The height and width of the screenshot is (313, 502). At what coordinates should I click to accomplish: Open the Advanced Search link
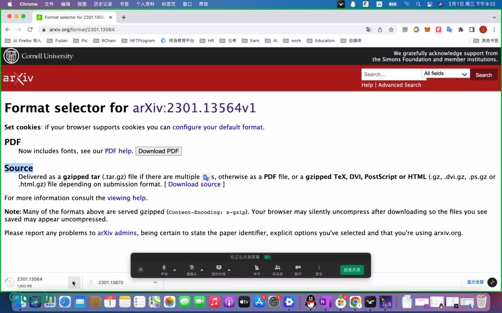coord(400,85)
